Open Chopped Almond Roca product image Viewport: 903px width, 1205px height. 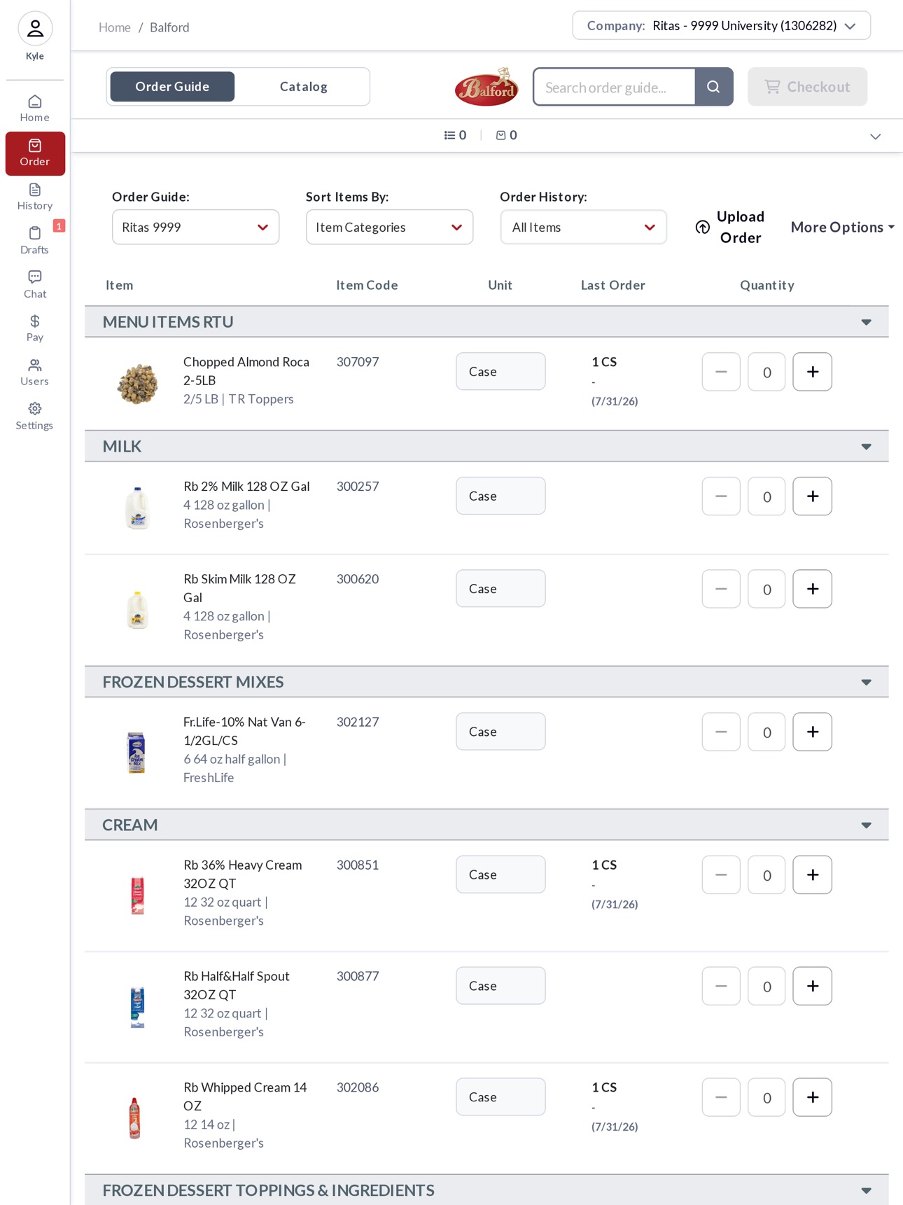click(x=138, y=384)
